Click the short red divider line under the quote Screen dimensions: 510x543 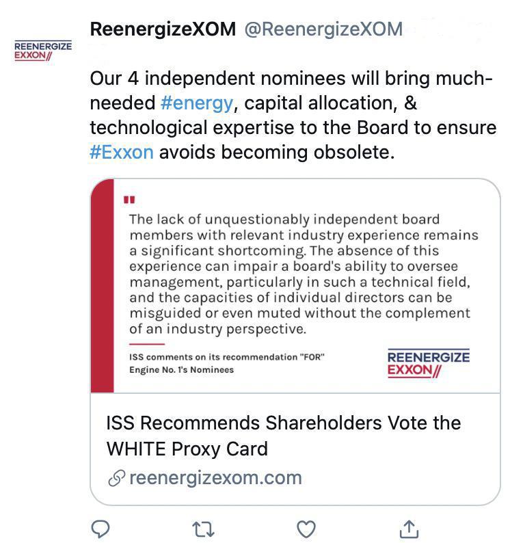tap(146, 344)
